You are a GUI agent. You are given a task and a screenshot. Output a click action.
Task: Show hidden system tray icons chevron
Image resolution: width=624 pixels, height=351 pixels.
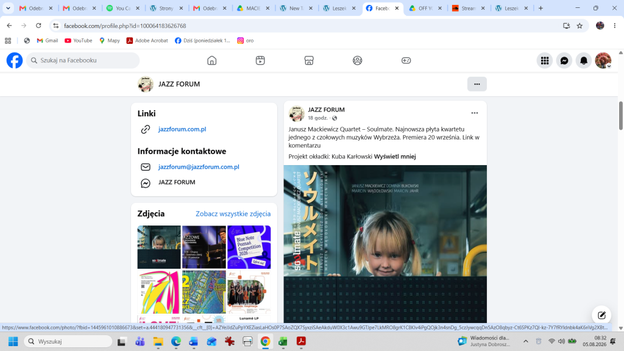pos(526,341)
